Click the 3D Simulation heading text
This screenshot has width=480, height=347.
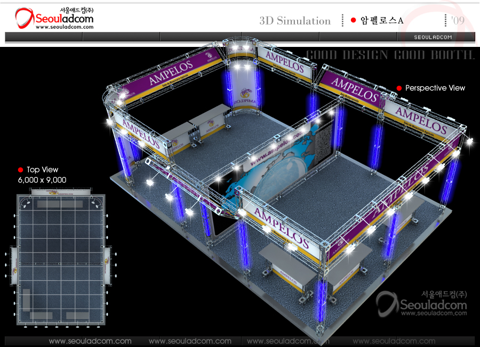tap(295, 21)
